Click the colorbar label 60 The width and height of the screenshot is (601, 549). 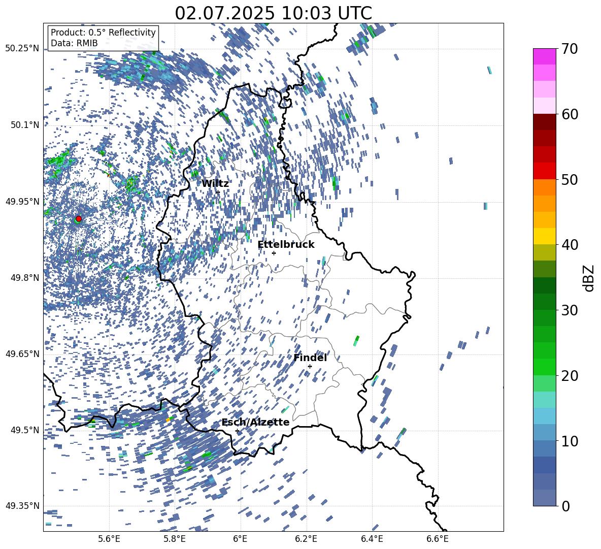[x=570, y=114]
